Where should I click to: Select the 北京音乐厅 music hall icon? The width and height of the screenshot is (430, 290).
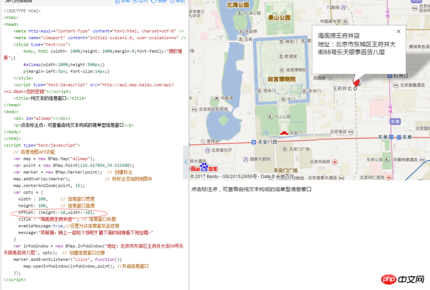(x=207, y=150)
